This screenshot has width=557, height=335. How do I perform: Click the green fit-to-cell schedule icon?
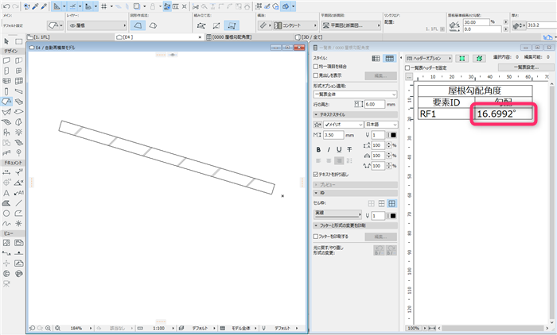point(462,59)
